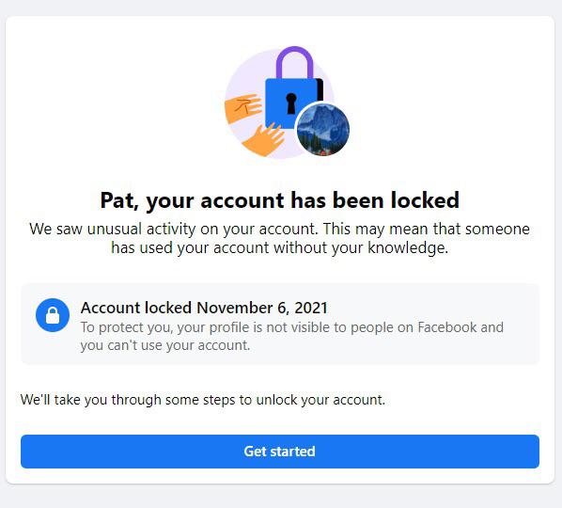Click the 'without your knowledge' text line
Screen dimensions: 562x508
[x=279, y=248]
